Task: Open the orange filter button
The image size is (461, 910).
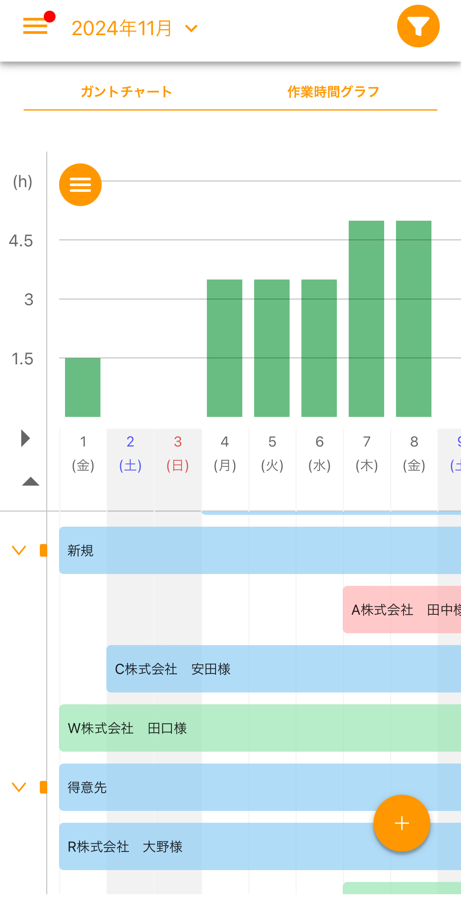Action: coord(418,26)
